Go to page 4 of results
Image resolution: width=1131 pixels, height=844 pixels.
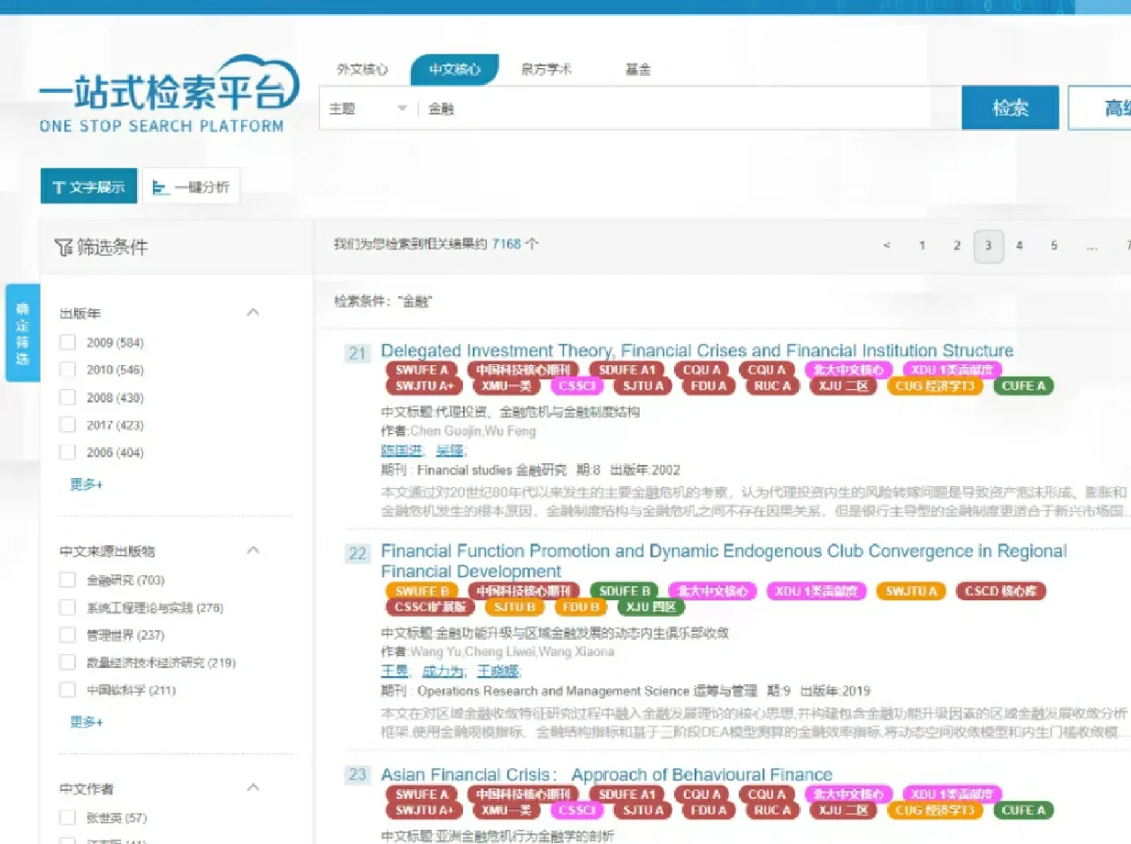coord(1019,246)
